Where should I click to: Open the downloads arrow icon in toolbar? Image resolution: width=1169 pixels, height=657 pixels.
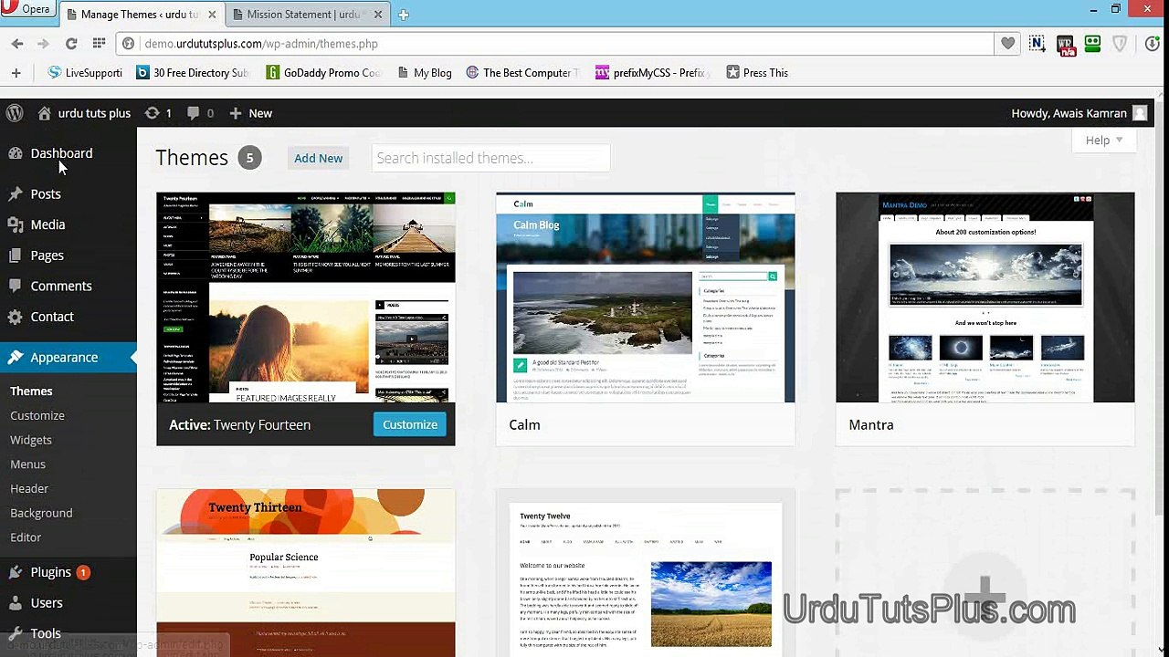click(1152, 44)
